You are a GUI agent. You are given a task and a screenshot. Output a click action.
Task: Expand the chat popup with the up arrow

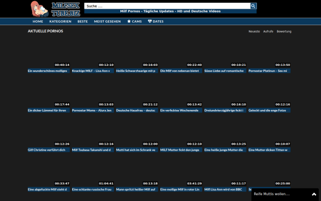pyautogui.click(x=314, y=194)
